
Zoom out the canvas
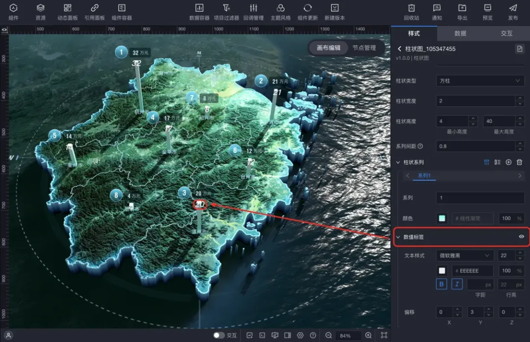[x=328, y=335]
